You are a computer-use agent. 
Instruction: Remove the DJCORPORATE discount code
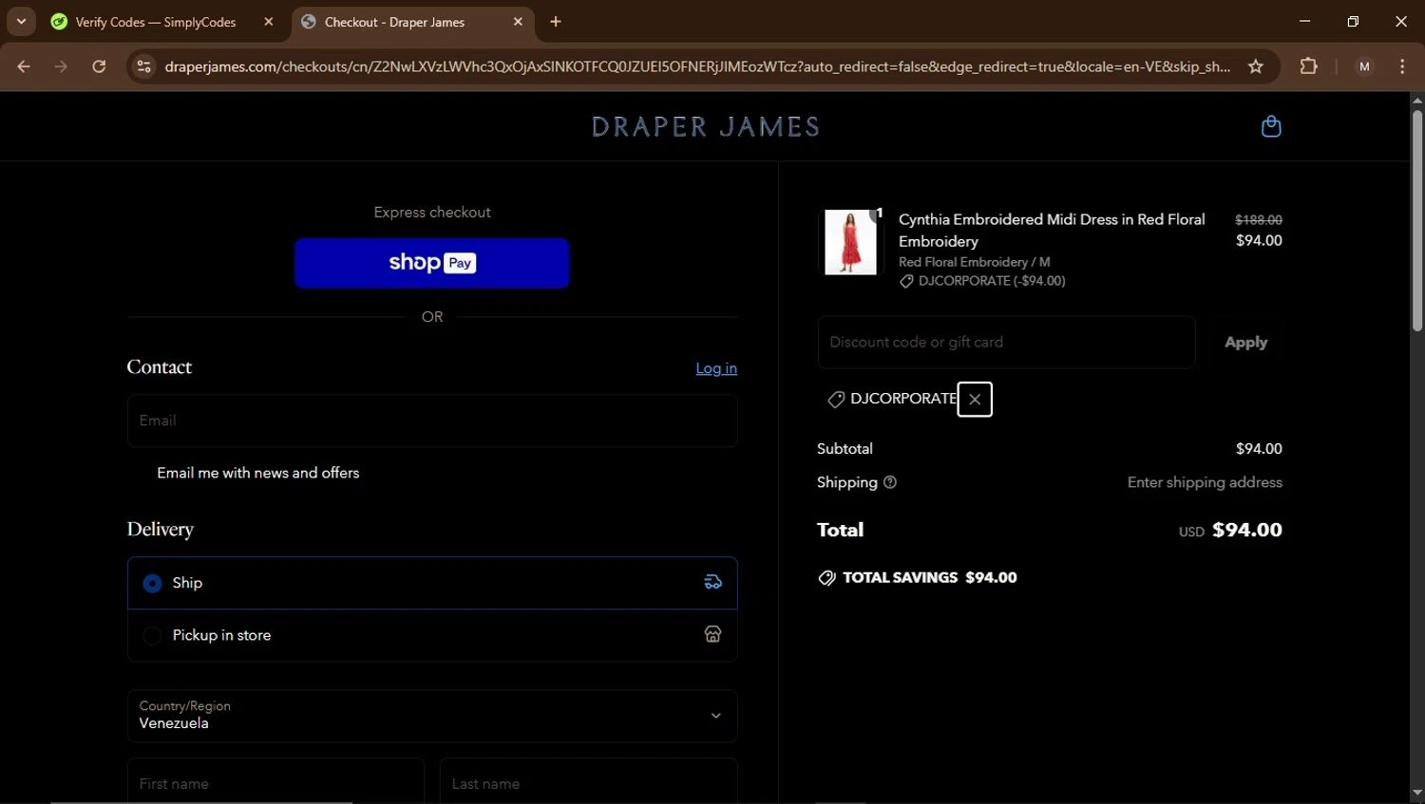click(975, 400)
